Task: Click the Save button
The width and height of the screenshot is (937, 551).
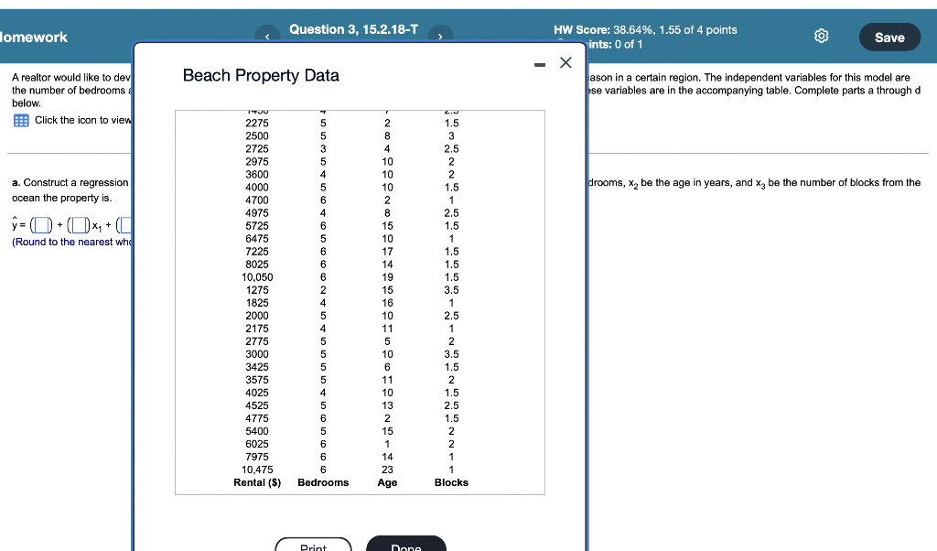Action: (x=889, y=37)
